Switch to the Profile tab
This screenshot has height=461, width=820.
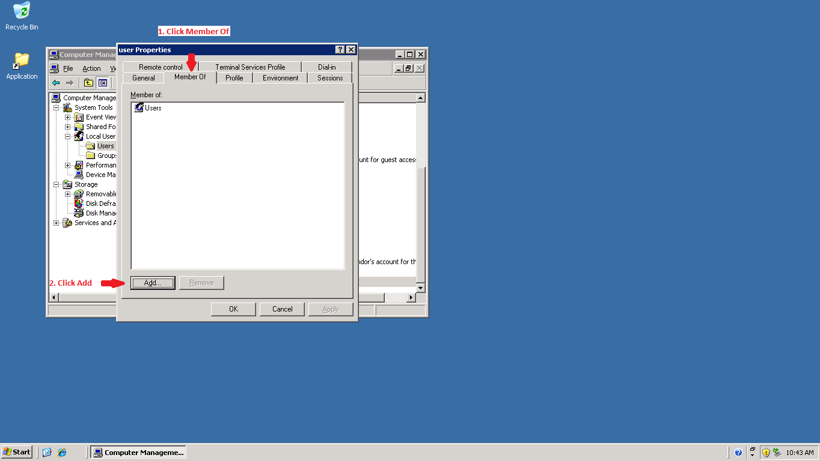tap(234, 77)
